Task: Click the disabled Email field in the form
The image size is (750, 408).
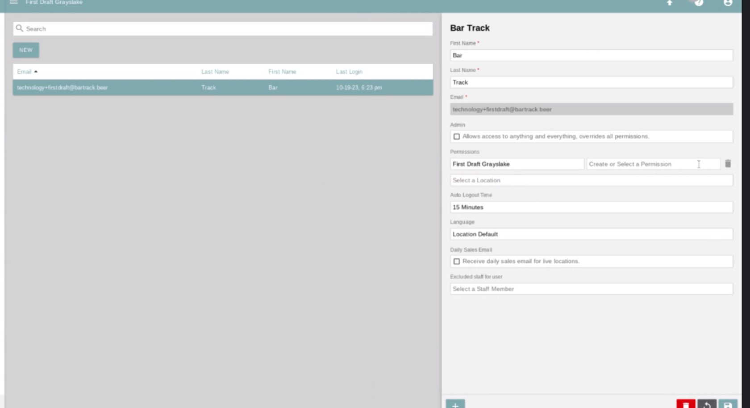Action: coord(592,109)
